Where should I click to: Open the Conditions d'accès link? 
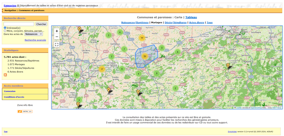coord(14,97)
